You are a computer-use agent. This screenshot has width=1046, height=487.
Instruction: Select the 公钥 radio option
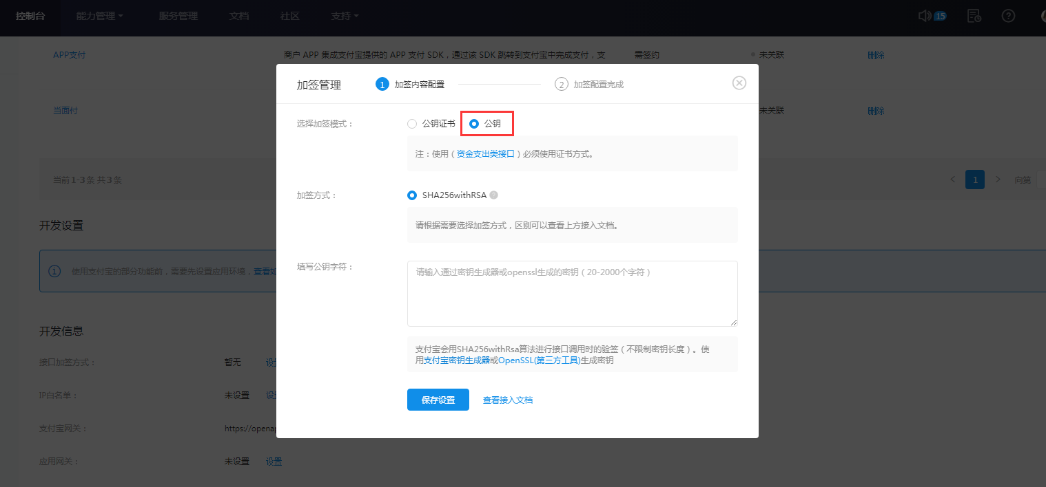click(474, 124)
